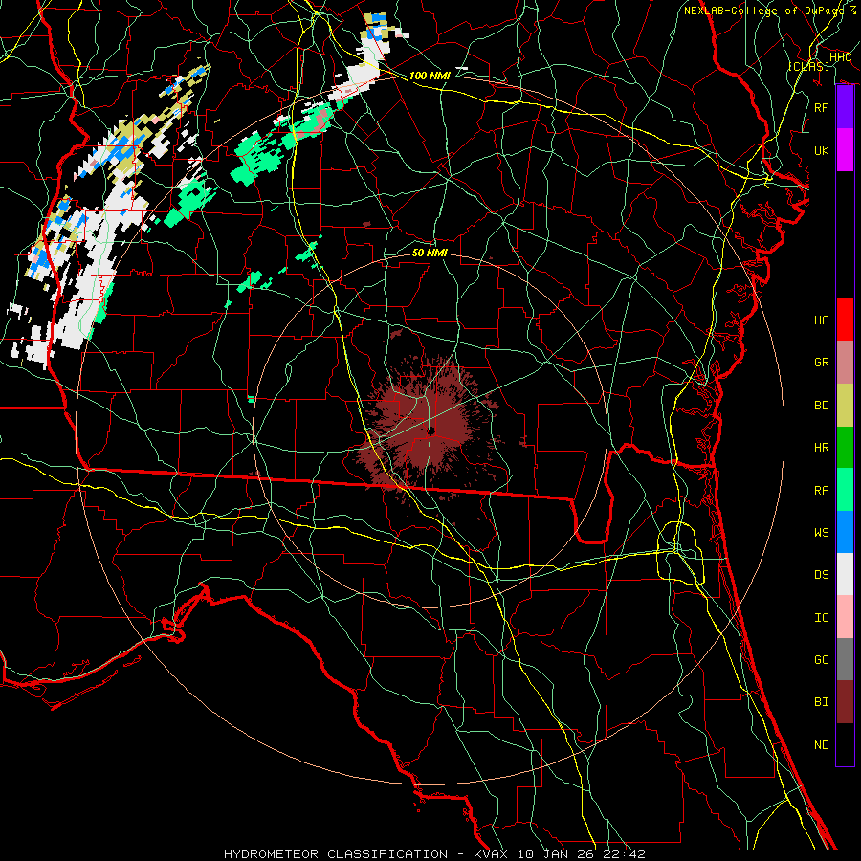Viewport: 861px width, 861px height.
Task: Click the UK magenta legend swatch
Action: tap(845, 150)
